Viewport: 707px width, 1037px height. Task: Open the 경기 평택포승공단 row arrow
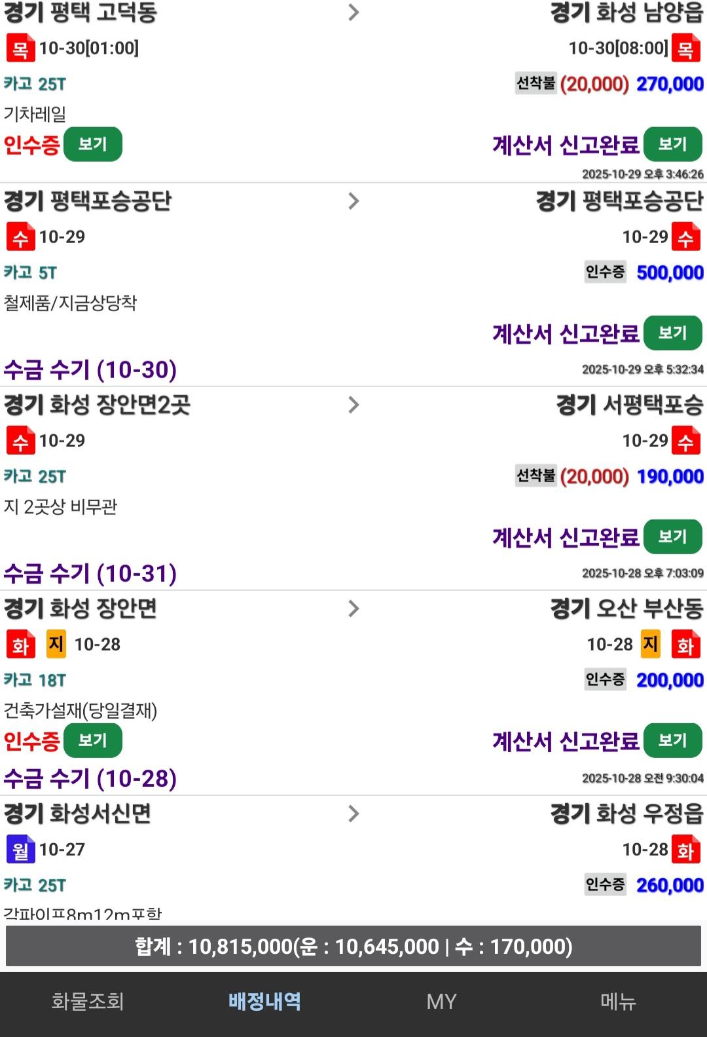coord(353,201)
